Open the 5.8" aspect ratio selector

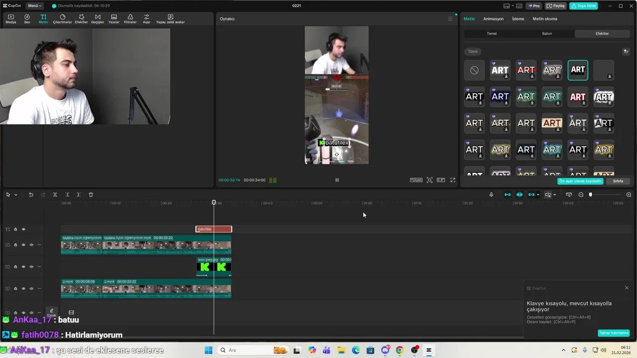441,180
